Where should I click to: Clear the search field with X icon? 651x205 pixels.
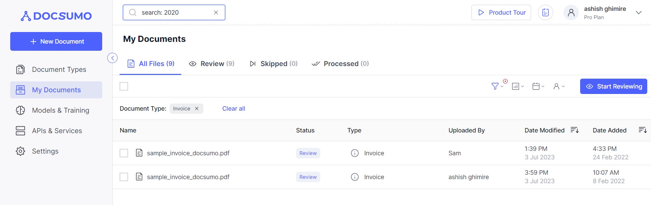click(x=216, y=13)
